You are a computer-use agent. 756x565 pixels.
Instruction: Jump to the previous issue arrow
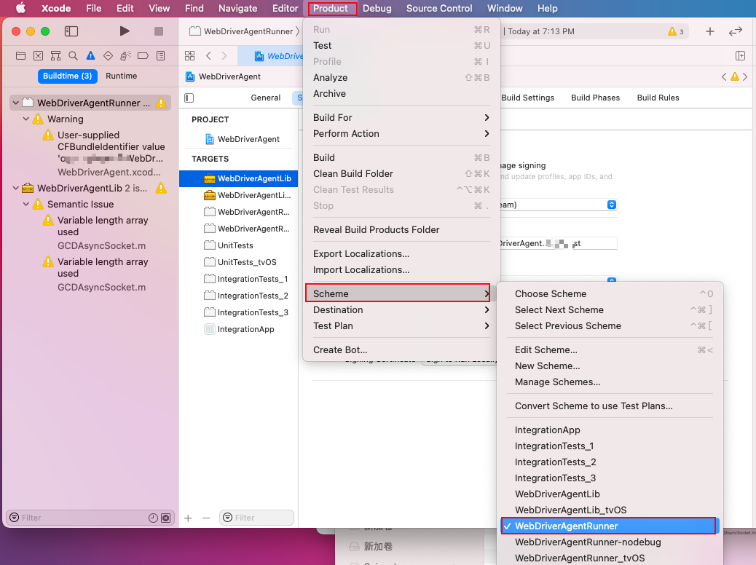coord(724,76)
